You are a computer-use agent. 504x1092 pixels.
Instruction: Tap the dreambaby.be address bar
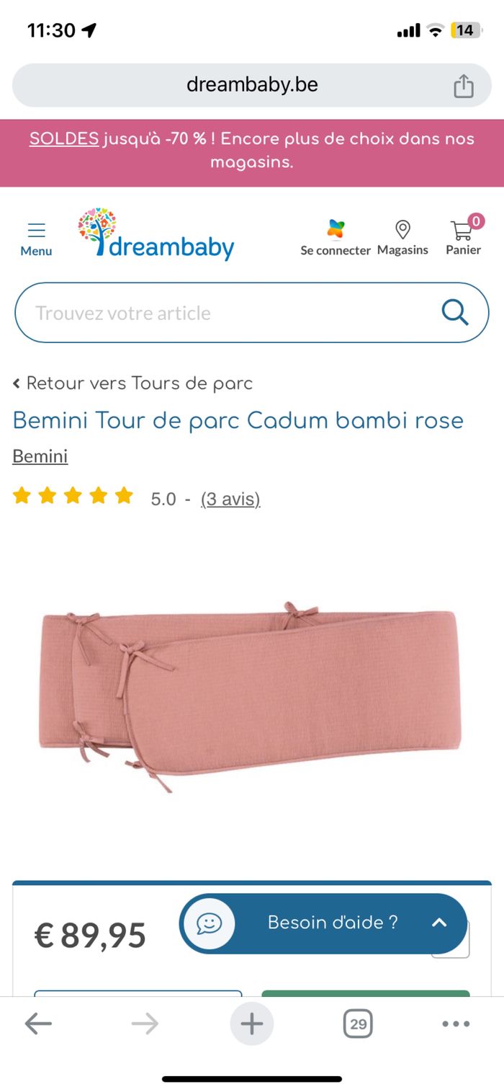tap(252, 85)
